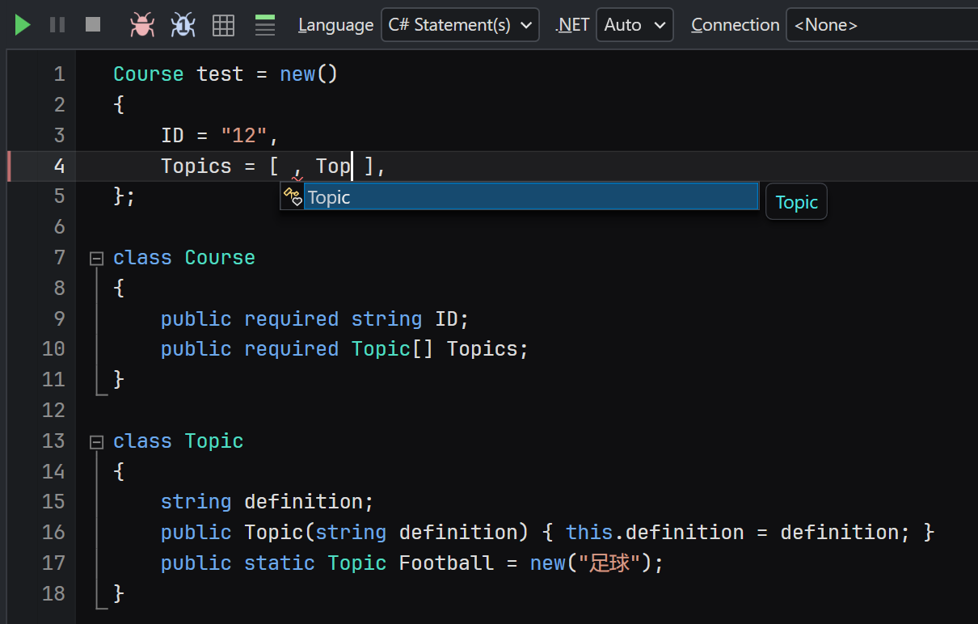Screen dimensions: 978x624
Task: Click the Topic constructor name on line 16
Action: click(273, 533)
